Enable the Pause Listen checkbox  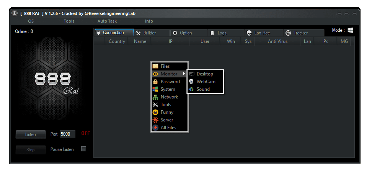(83, 149)
